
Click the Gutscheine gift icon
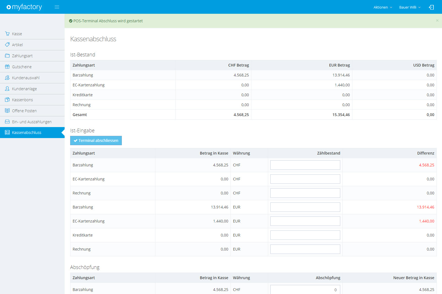7,67
